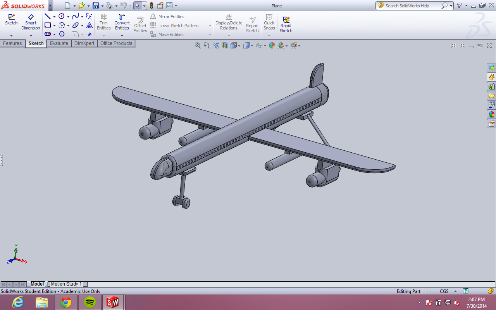496x310 pixels.
Task: Select the Spline sketch tool
Action: pyautogui.click(x=76, y=16)
